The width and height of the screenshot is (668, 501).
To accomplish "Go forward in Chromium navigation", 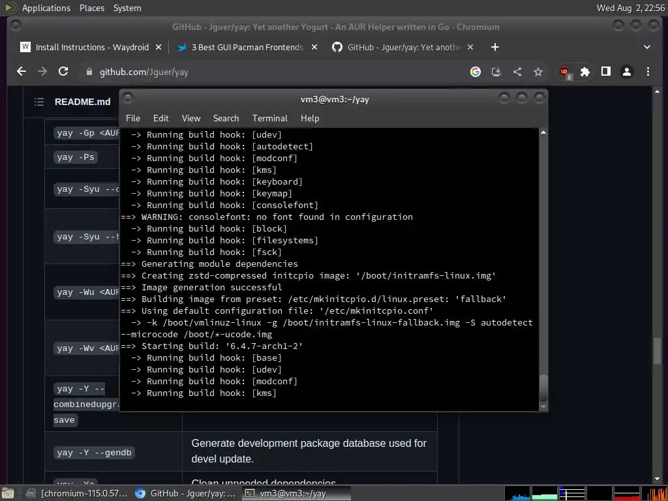I will click(x=42, y=72).
